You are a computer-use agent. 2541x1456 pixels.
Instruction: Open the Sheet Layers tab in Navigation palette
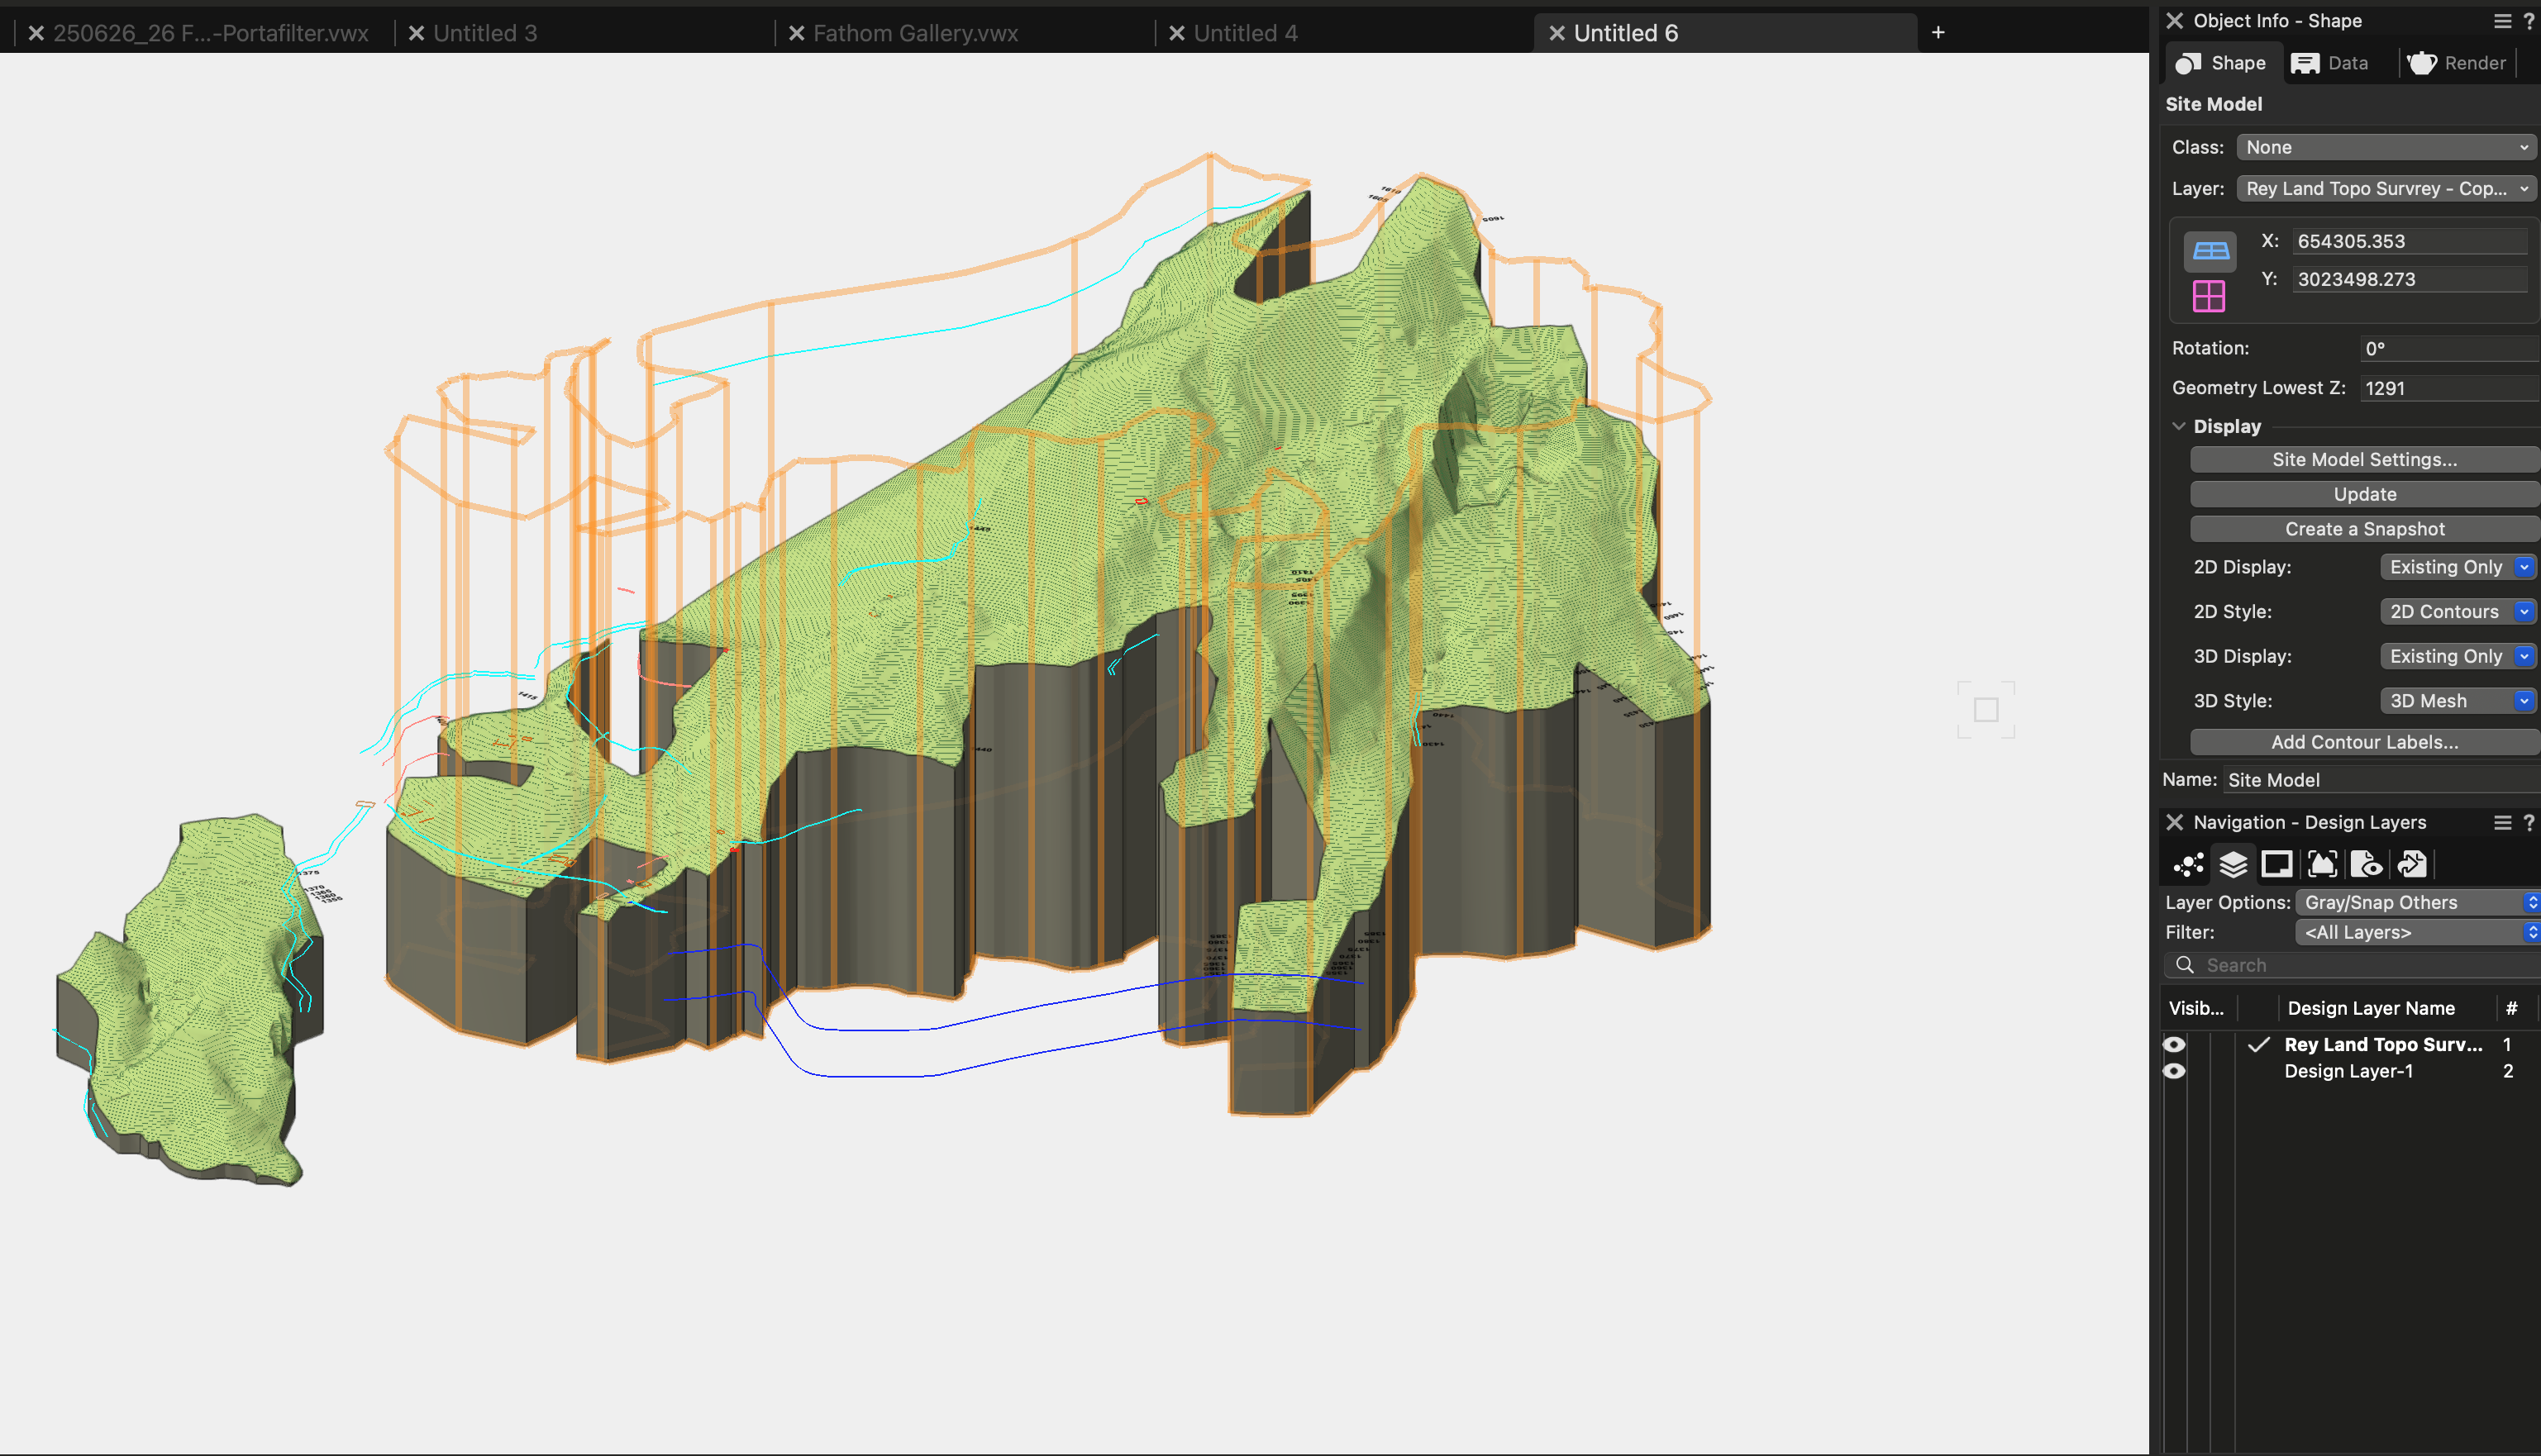click(x=2277, y=864)
